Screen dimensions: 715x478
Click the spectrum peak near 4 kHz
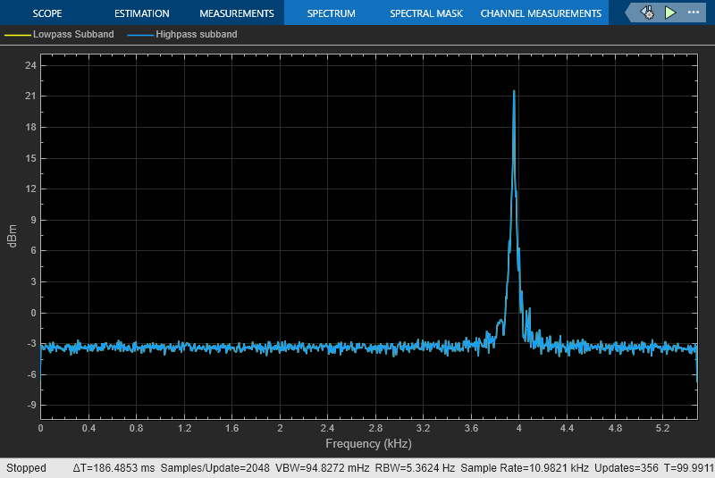514,92
